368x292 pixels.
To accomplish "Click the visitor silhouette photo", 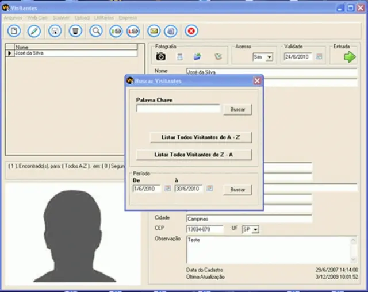I will click(73, 235).
